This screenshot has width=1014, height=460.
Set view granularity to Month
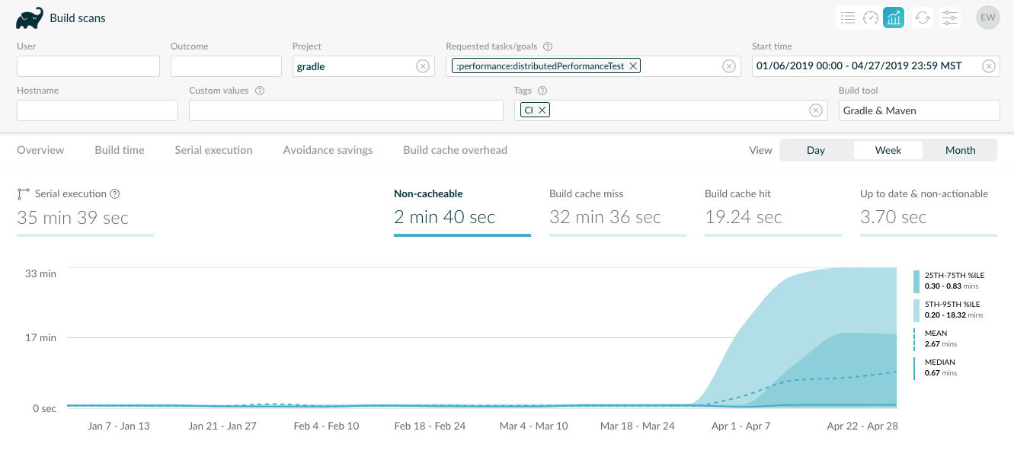[960, 150]
